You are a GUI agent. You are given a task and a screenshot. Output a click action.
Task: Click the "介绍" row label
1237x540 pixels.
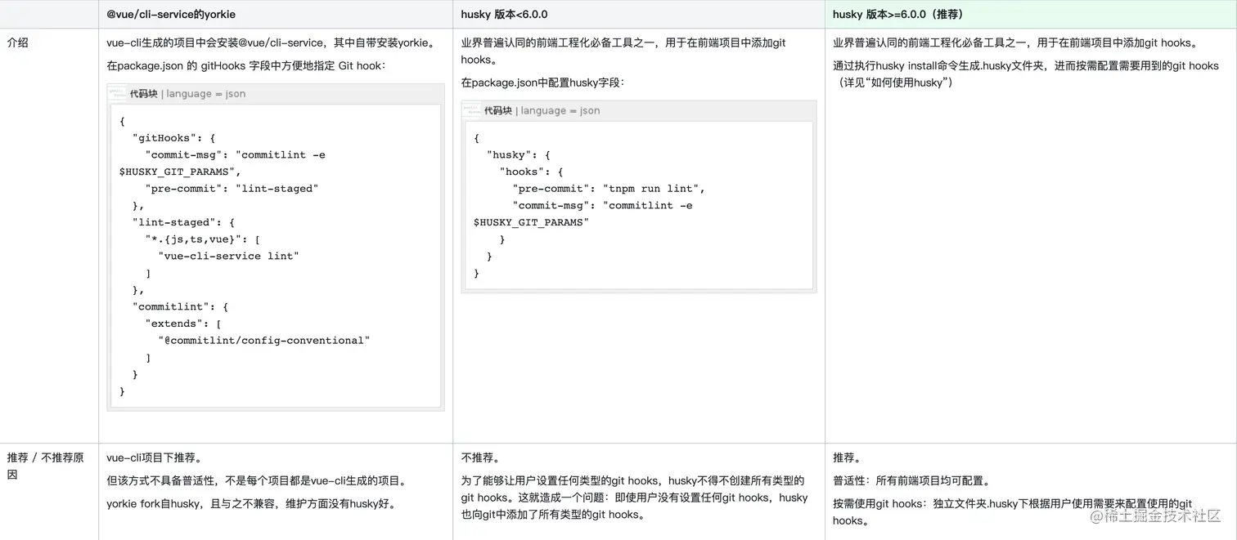click(x=18, y=42)
